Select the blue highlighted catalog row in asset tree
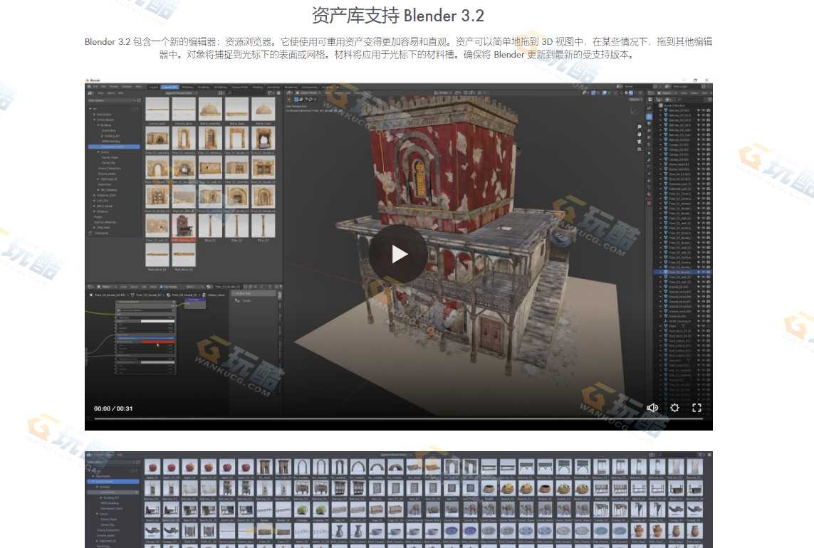The width and height of the screenshot is (814, 548). (114, 147)
